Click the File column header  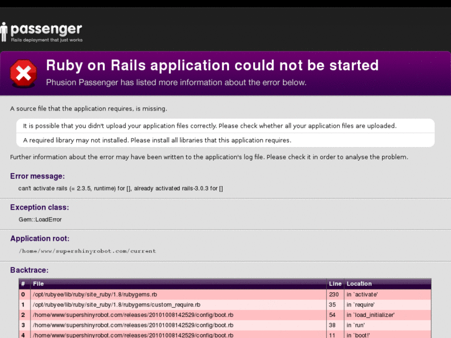pyautogui.click(x=38, y=284)
